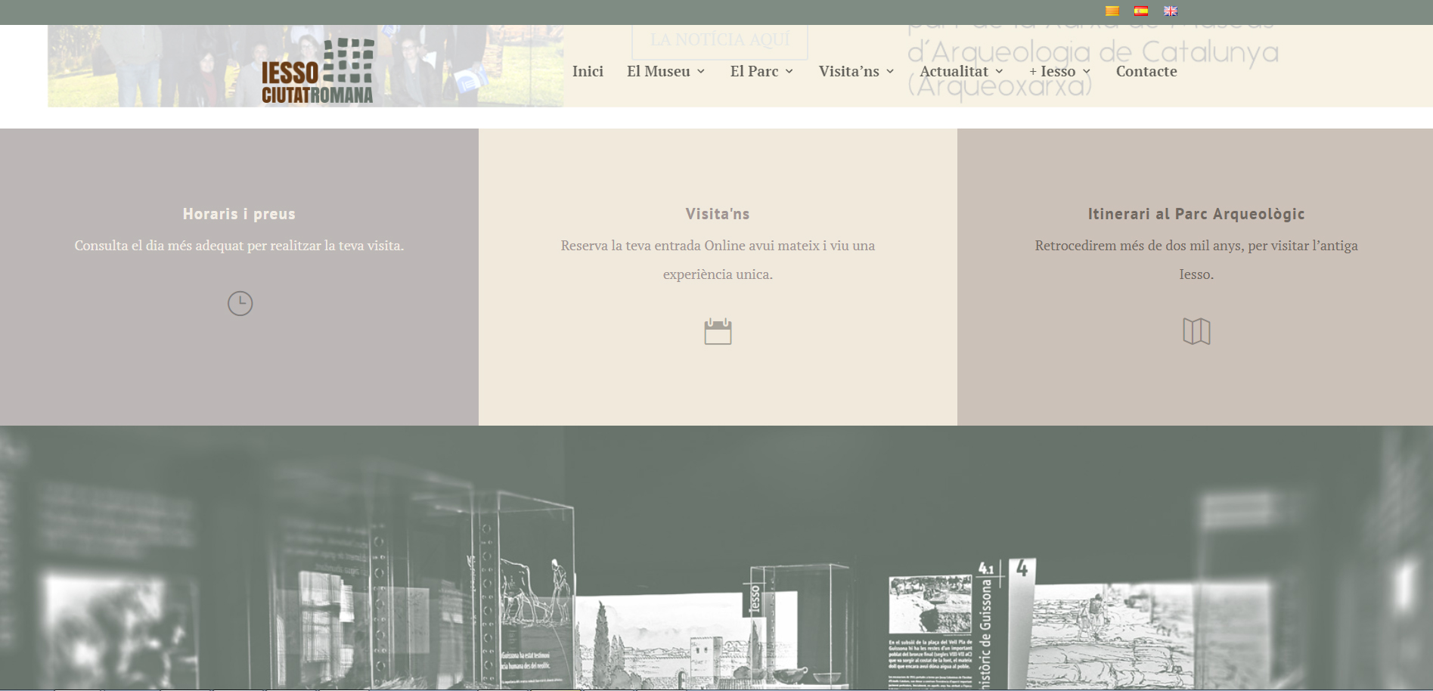Click the clock icon under Horaris i preus
This screenshot has width=1433, height=691.
tap(240, 303)
